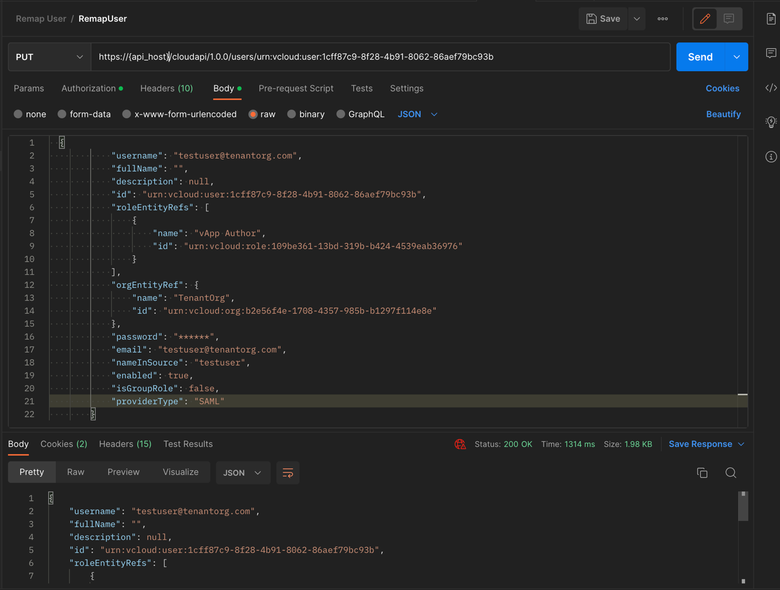Copy the response body with copy icon

coord(702,473)
